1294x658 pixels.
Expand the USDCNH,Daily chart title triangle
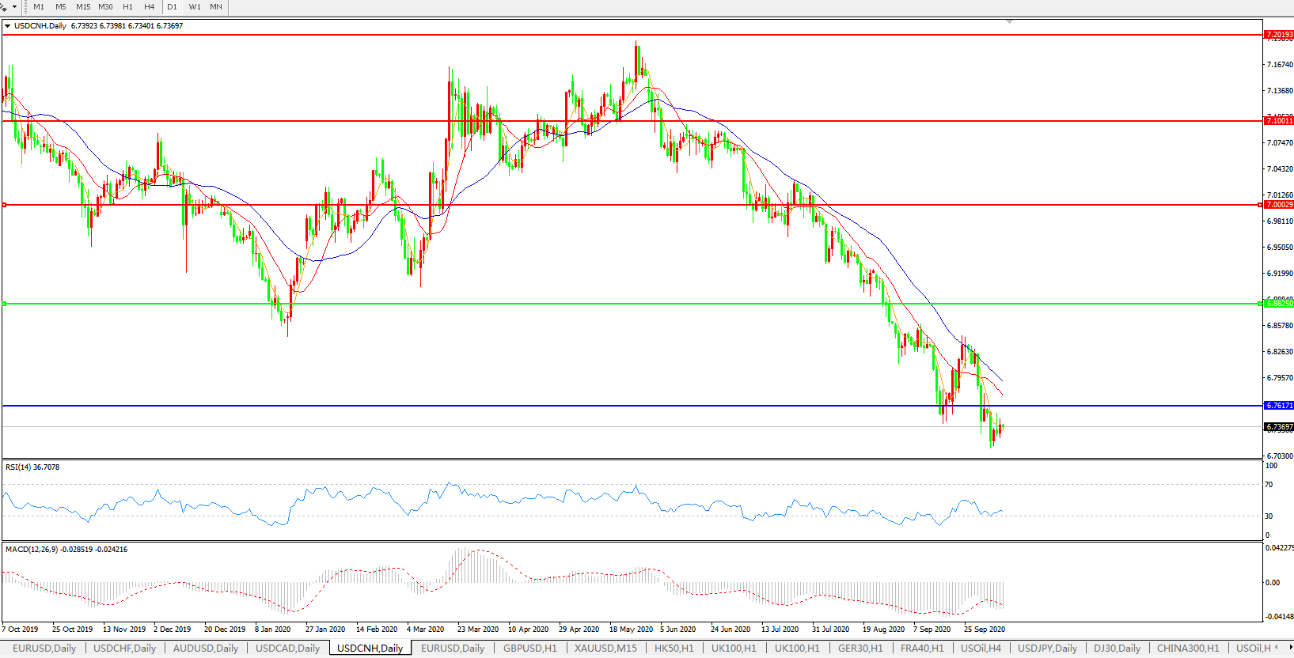pyautogui.click(x=8, y=26)
